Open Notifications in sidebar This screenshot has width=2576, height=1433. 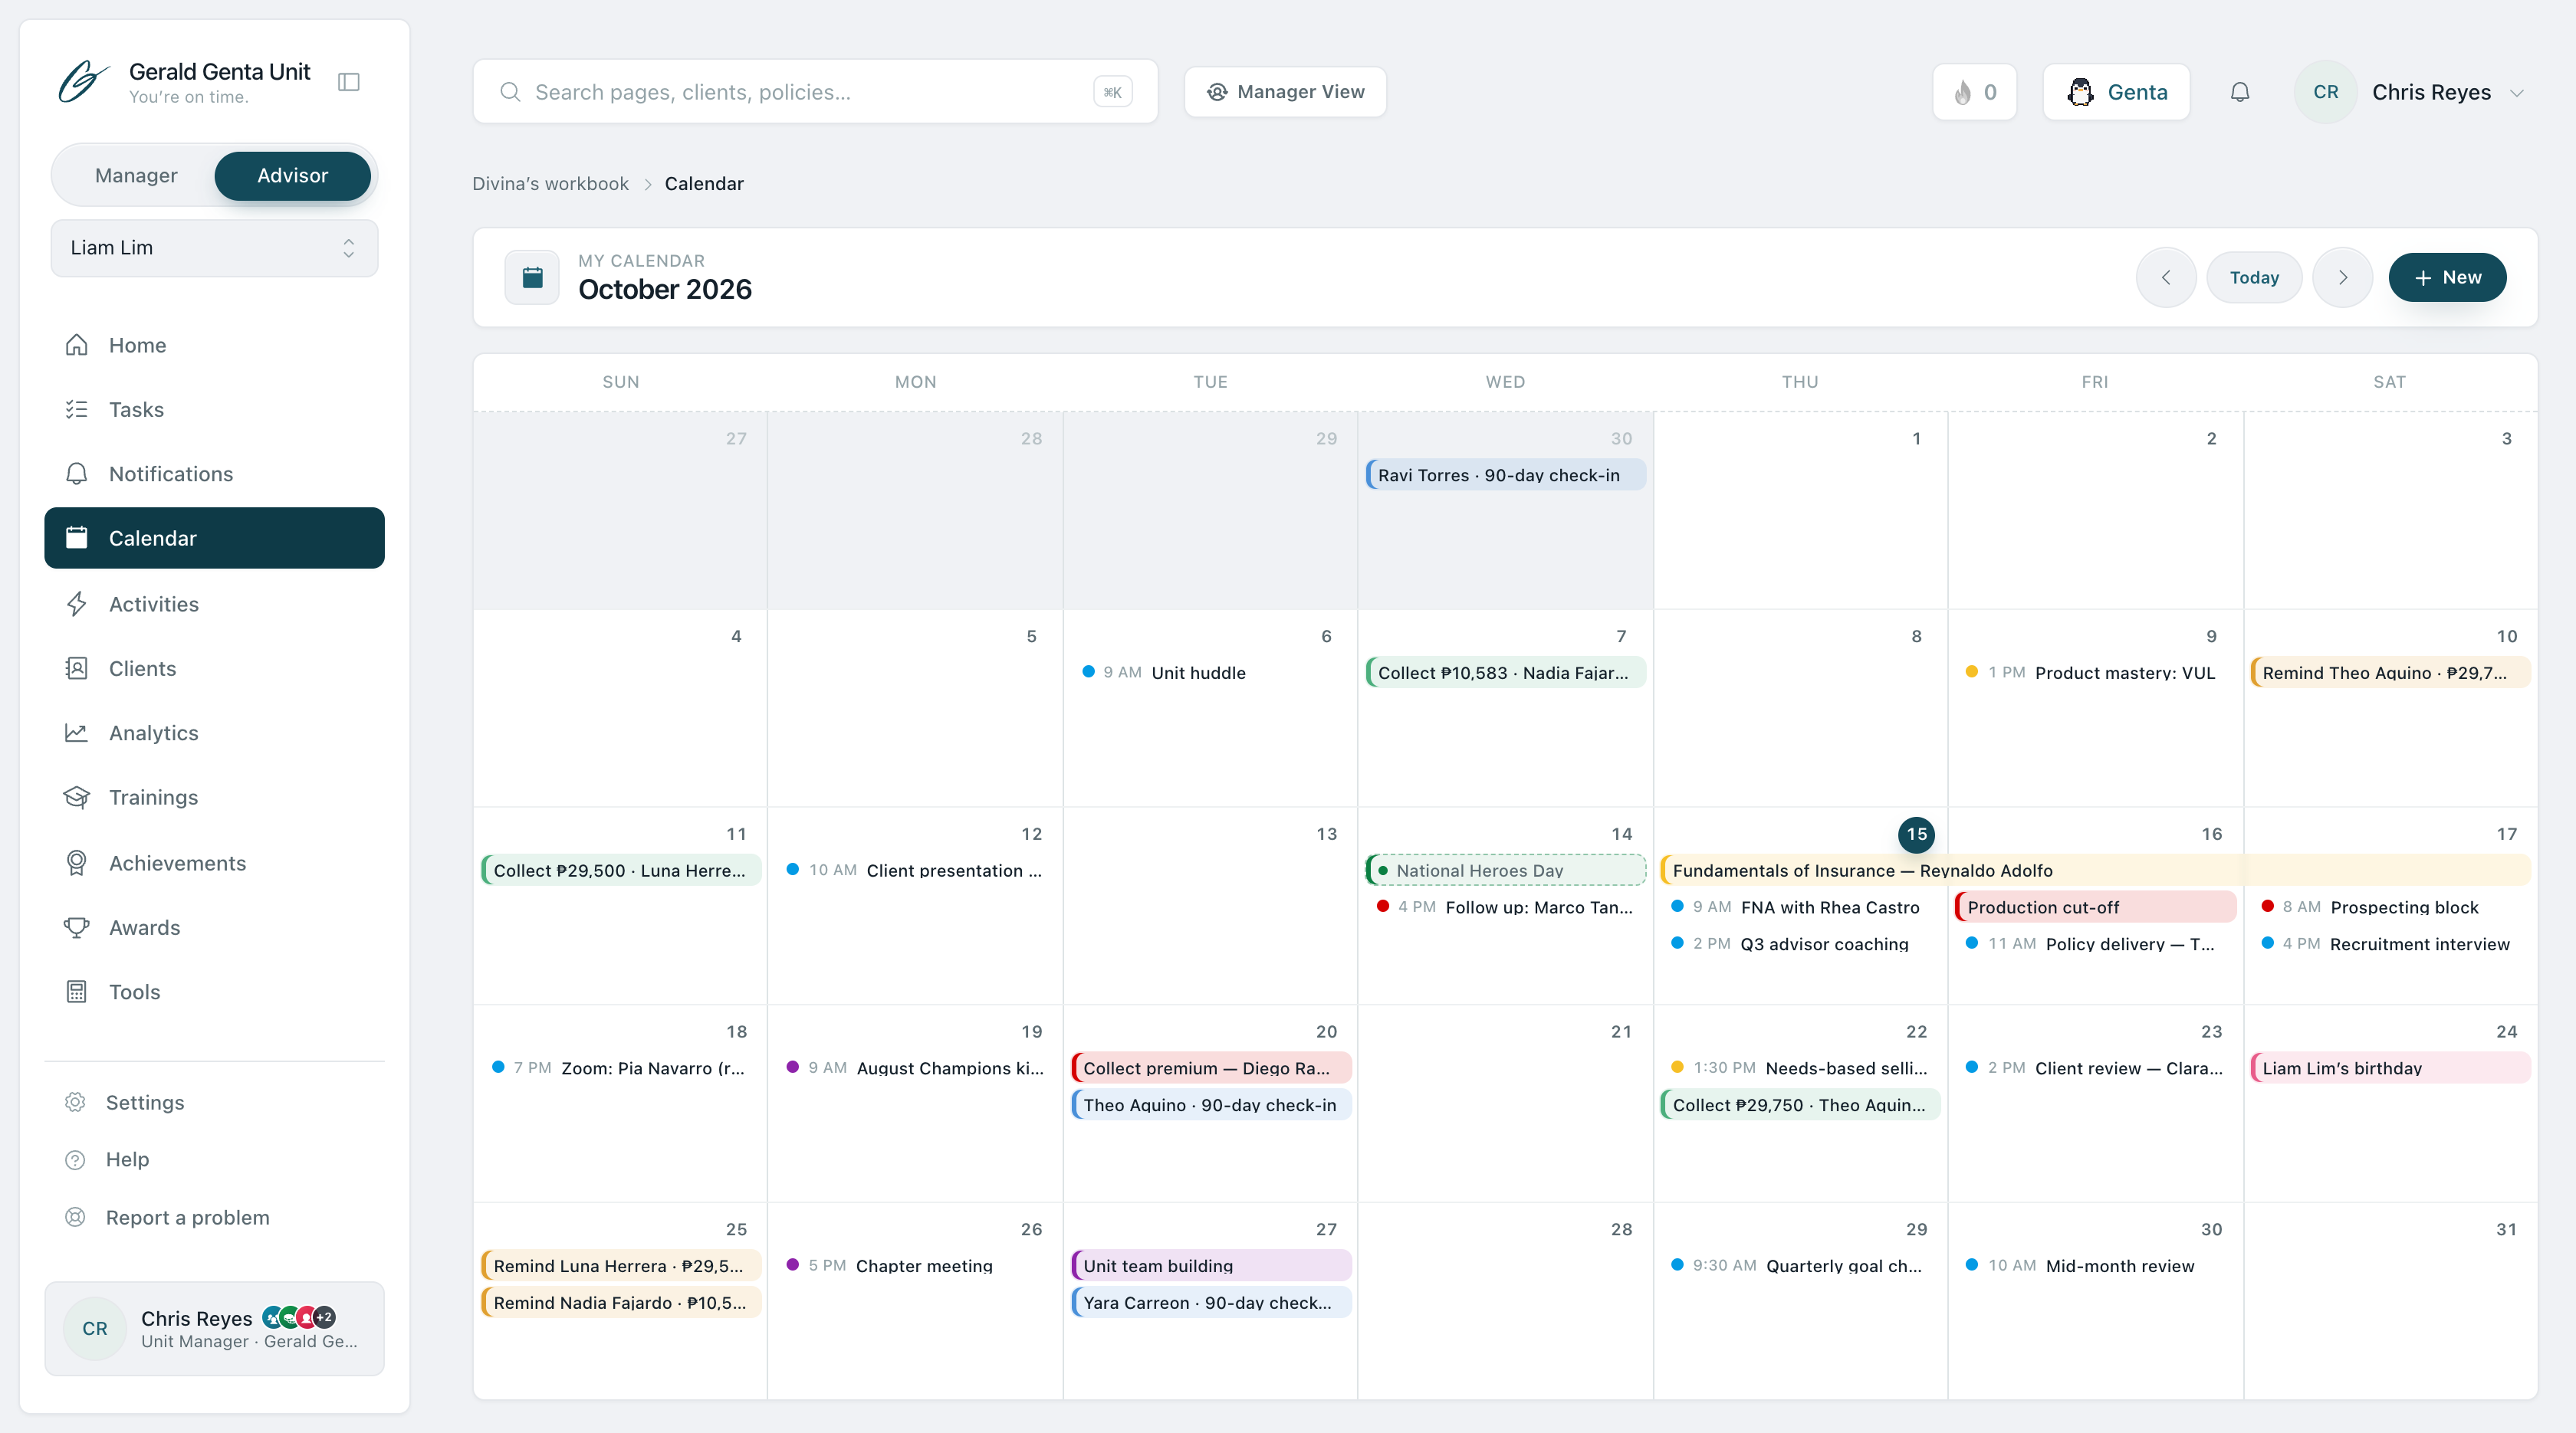click(x=214, y=474)
